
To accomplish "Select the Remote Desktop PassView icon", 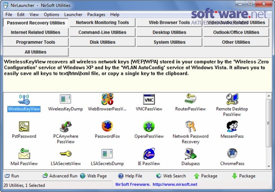I will [232, 99].
